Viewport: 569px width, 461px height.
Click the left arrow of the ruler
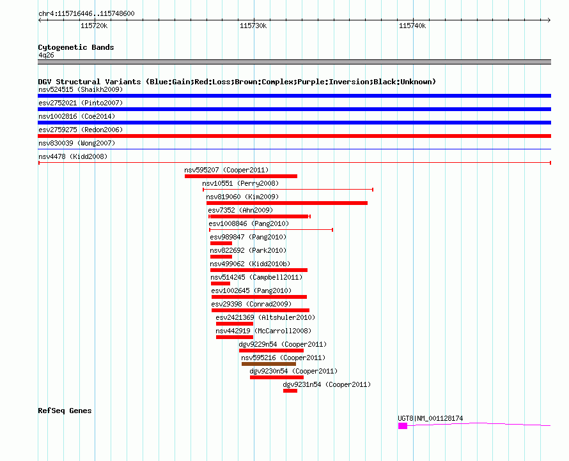40,20
